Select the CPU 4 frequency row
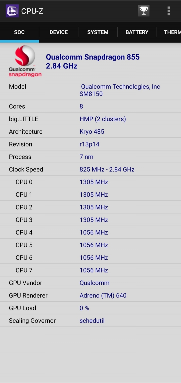Image resolution: width=181 pixels, height=383 pixels. (90, 232)
